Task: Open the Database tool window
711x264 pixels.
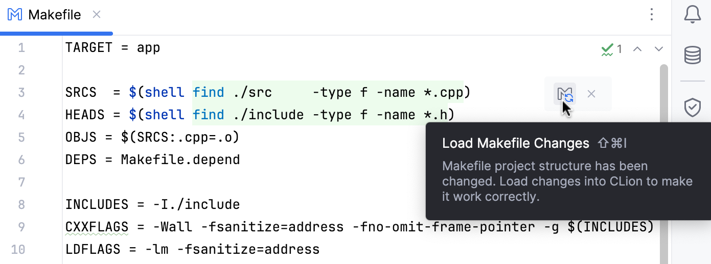Action: click(x=692, y=55)
